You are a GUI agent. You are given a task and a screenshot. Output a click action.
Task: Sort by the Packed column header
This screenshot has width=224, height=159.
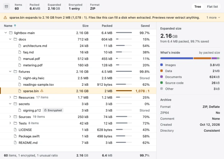click(x=107, y=26)
